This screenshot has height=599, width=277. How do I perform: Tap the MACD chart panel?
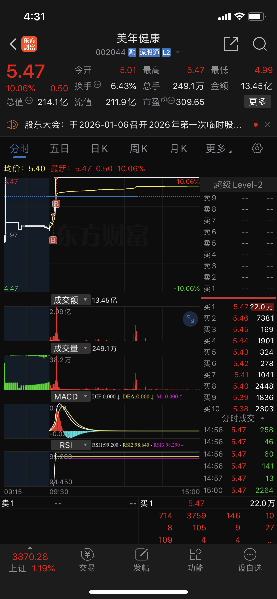(x=102, y=421)
